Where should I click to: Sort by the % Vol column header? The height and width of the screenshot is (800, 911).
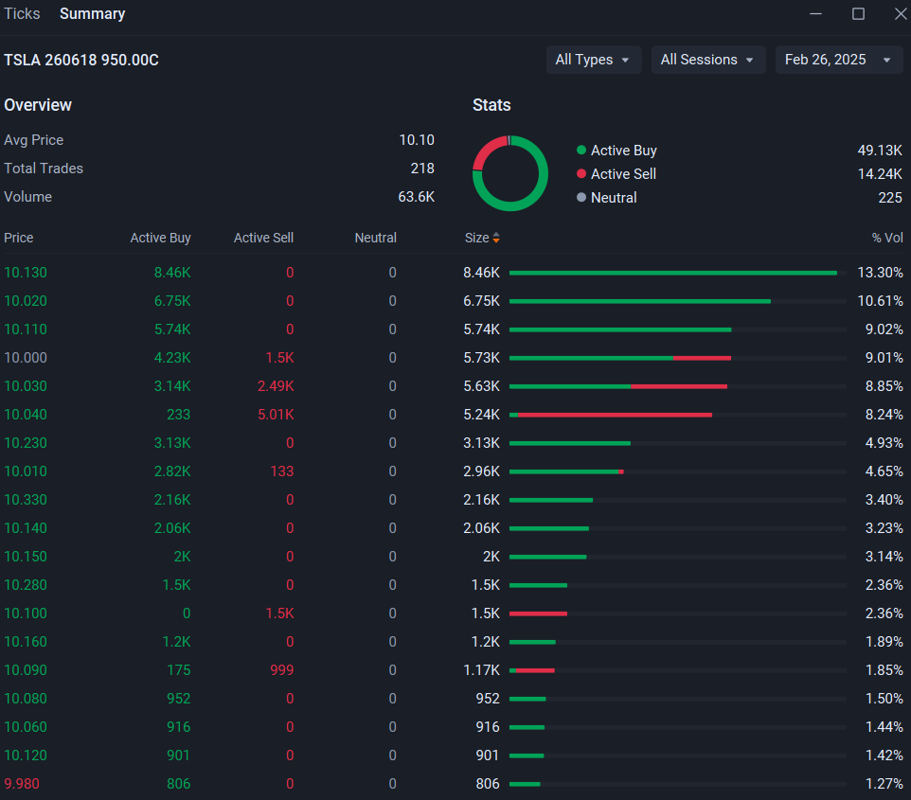(x=887, y=238)
